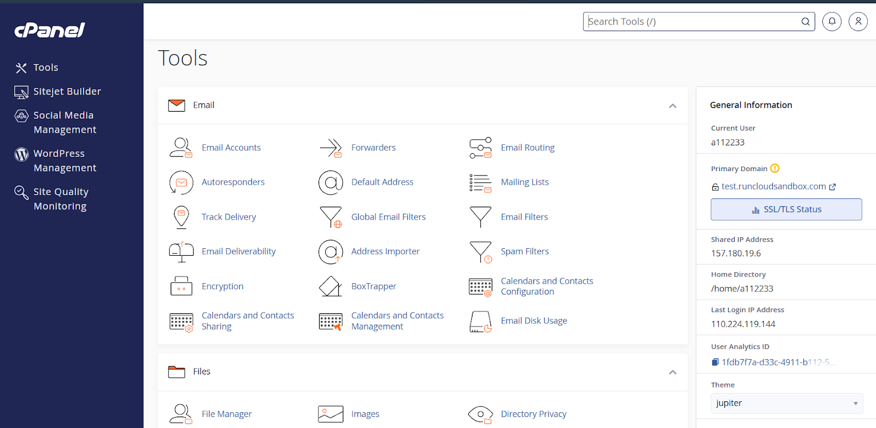
Task: Click the Email Accounts icon
Action: coord(181,148)
